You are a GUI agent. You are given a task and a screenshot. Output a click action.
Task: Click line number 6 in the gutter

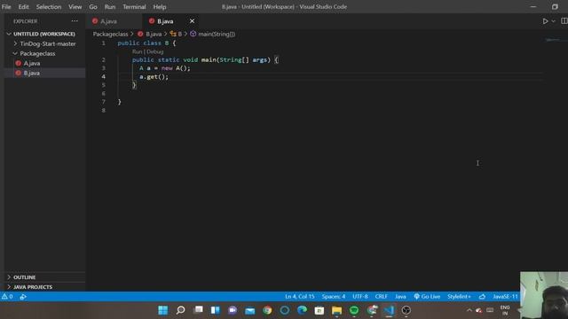point(104,93)
